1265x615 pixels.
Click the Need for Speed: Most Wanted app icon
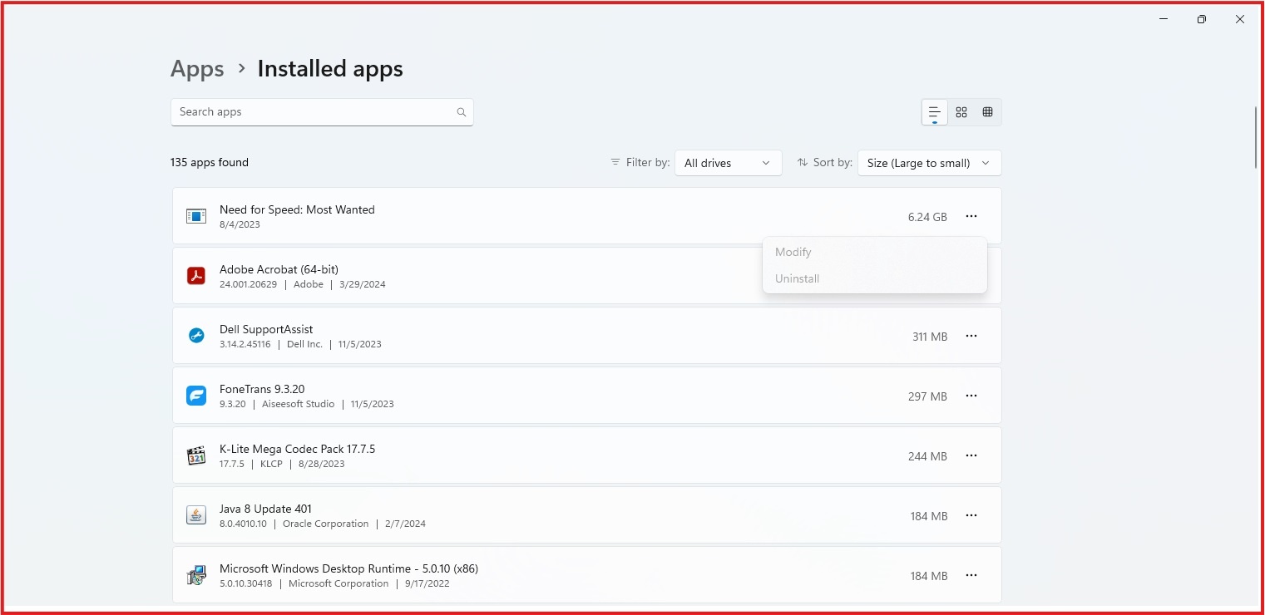point(196,216)
